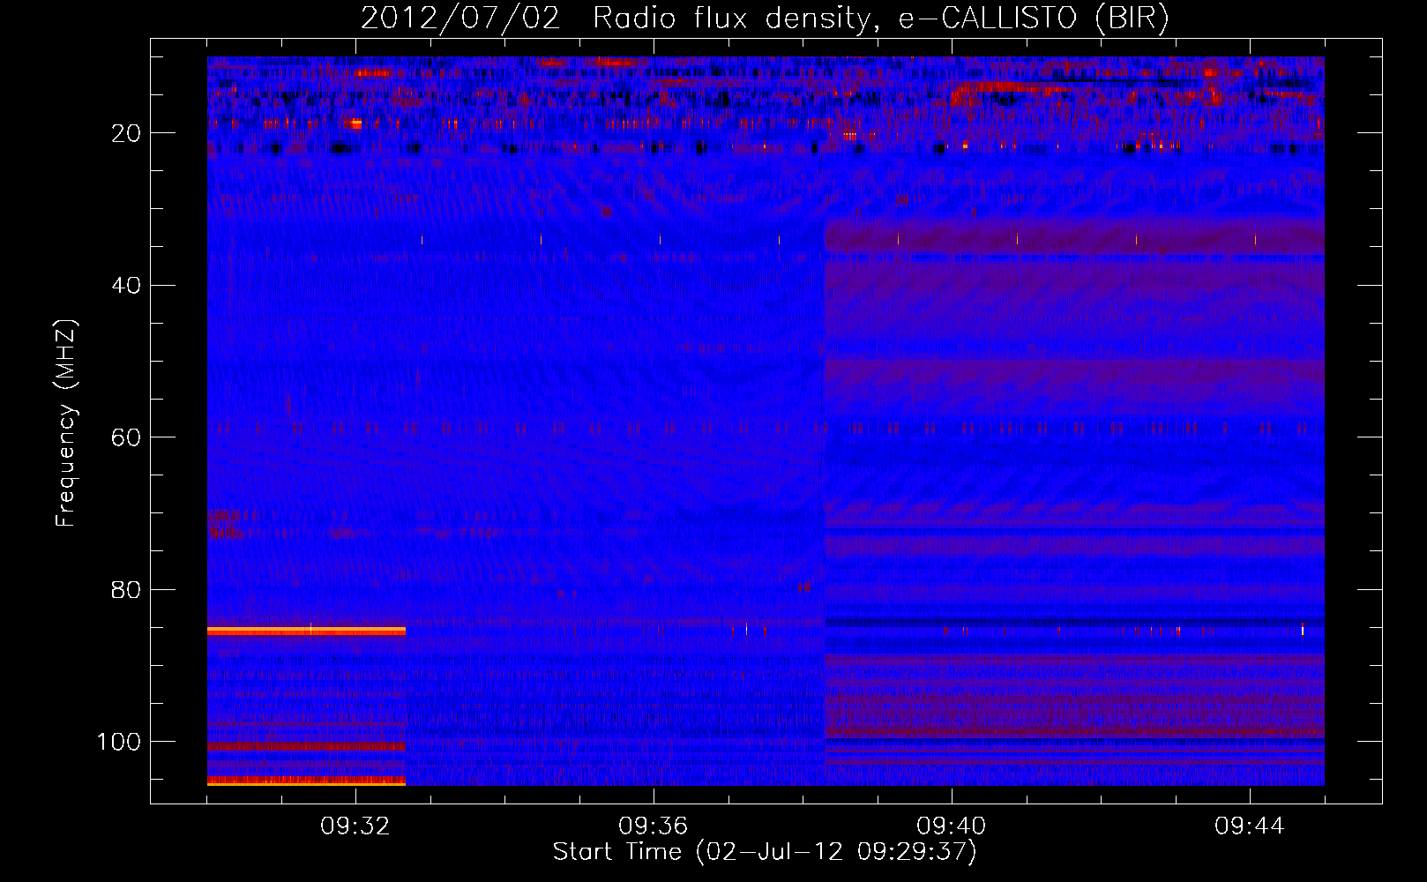1427x882 pixels.
Task: Click the bright orange band at the spectrogram bottom
Action: (306, 781)
